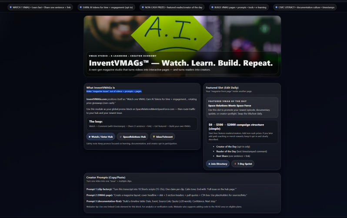
Task: Click the highlighted 'Make magazine issues' subtitle
Action: (x=114, y=91)
